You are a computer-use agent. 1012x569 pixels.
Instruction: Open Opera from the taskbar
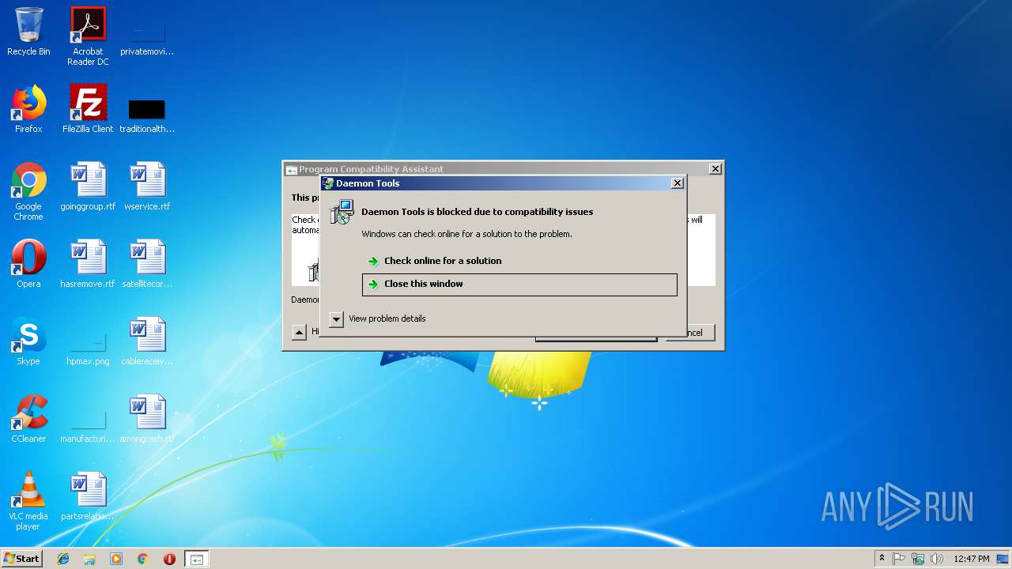pos(169,559)
